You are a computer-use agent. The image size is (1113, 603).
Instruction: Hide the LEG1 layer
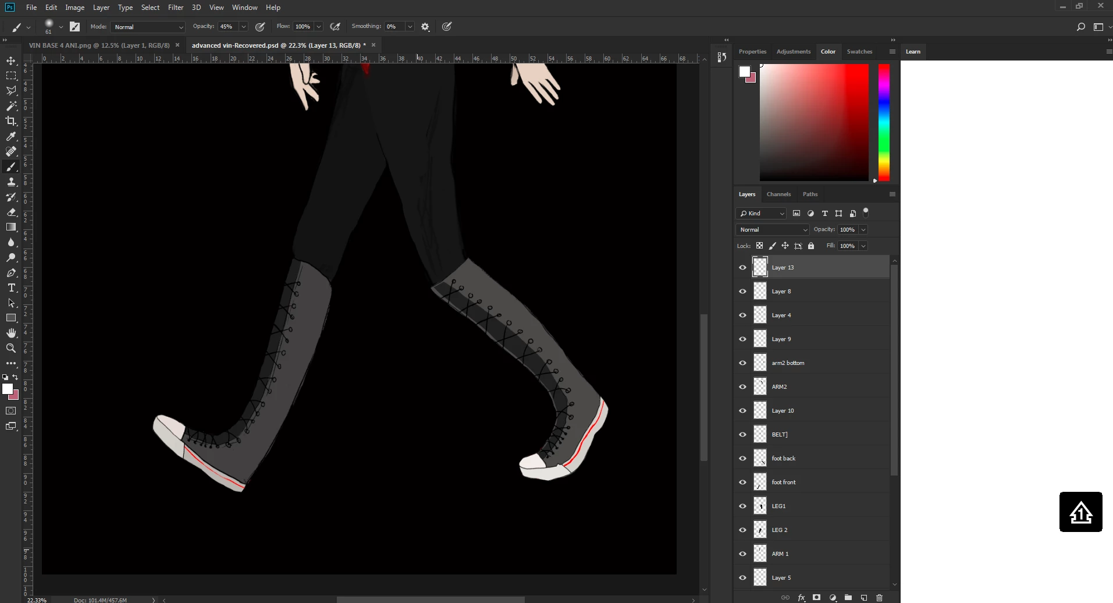tap(742, 506)
